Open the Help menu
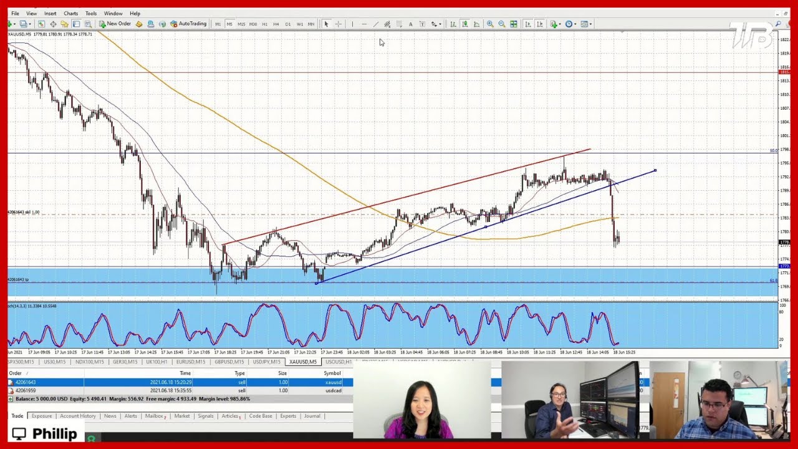This screenshot has width=798, height=449. point(135,13)
